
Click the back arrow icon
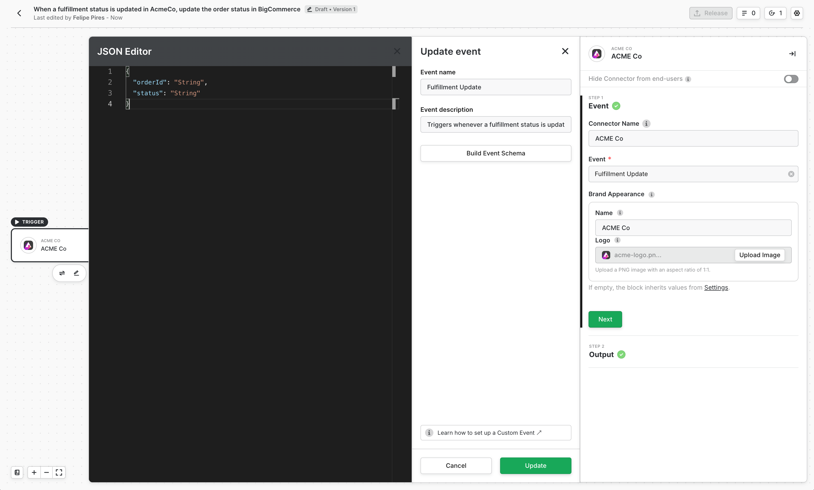tap(19, 13)
